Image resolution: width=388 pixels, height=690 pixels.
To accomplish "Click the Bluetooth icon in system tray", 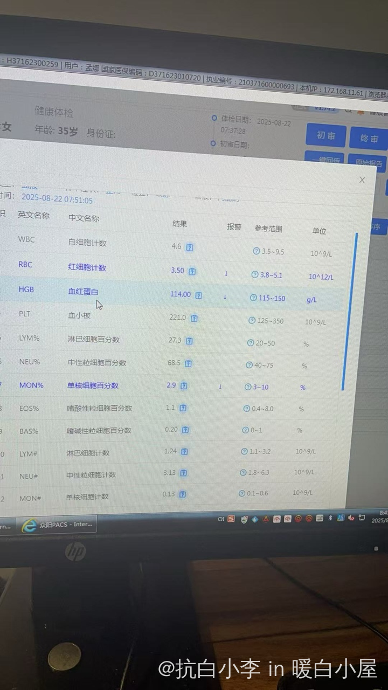I will [x=330, y=518].
